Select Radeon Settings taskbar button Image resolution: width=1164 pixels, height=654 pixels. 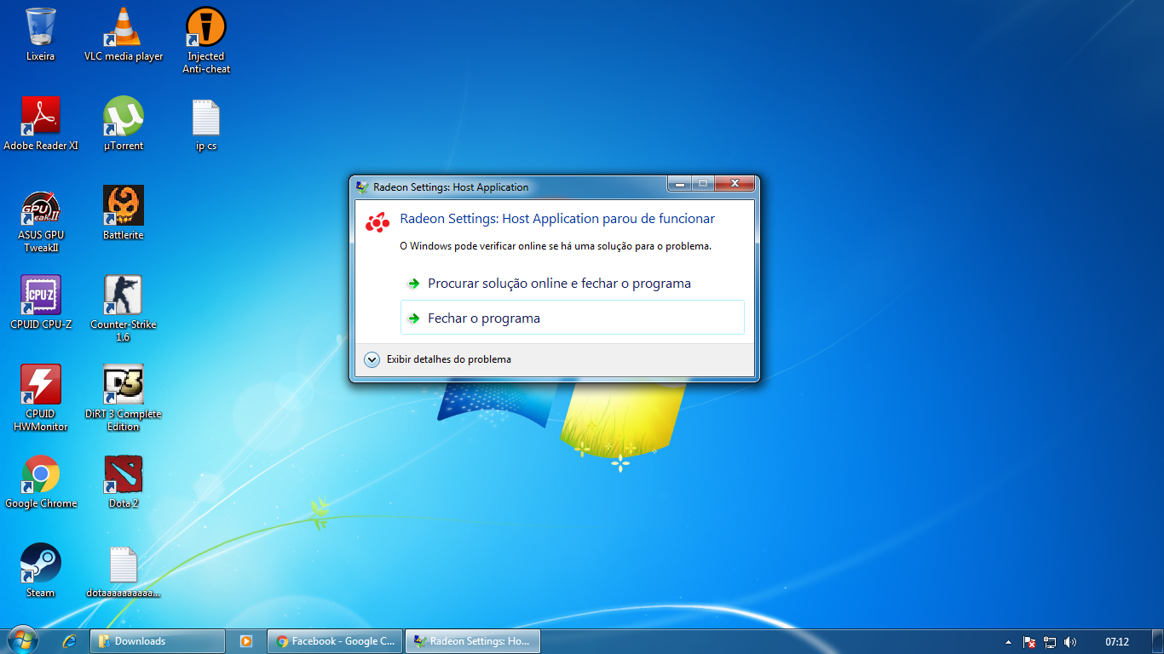(473, 641)
